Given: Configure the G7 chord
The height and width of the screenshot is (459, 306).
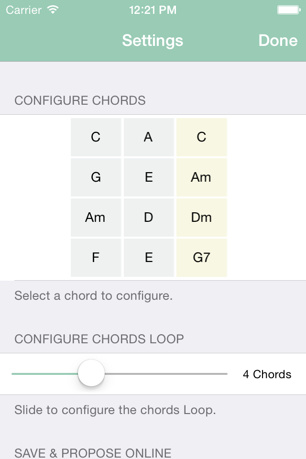Looking at the screenshot, I should [x=201, y=257].
